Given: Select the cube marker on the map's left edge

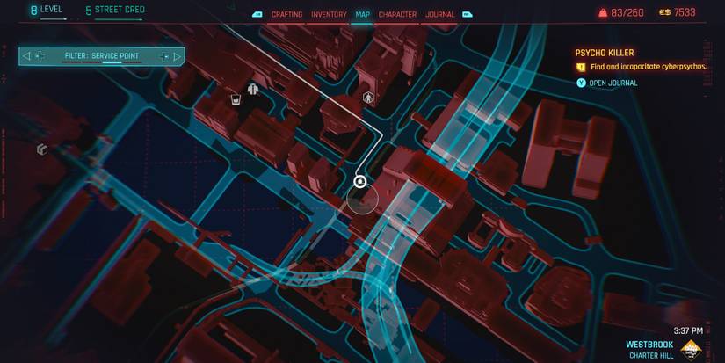Looking at the screenshot, I should [x=42, y=149].
